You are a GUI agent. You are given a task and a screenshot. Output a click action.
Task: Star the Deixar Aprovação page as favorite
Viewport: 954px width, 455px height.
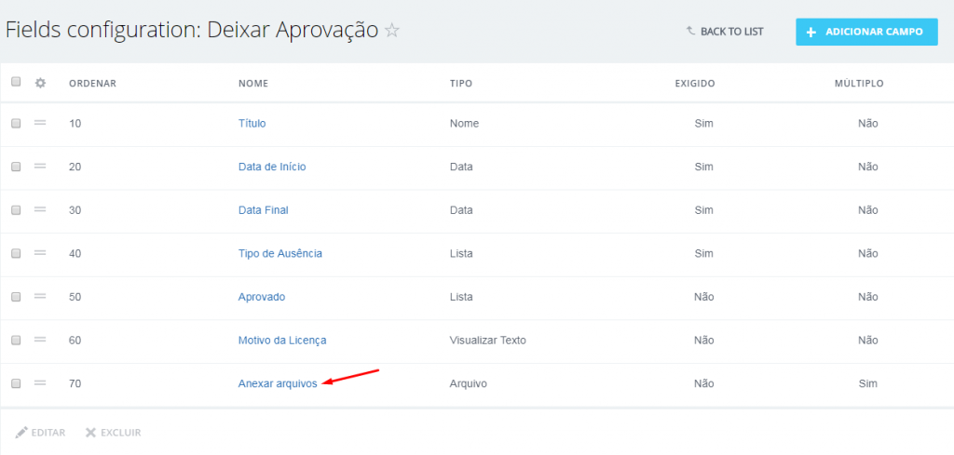coord(392,31)
